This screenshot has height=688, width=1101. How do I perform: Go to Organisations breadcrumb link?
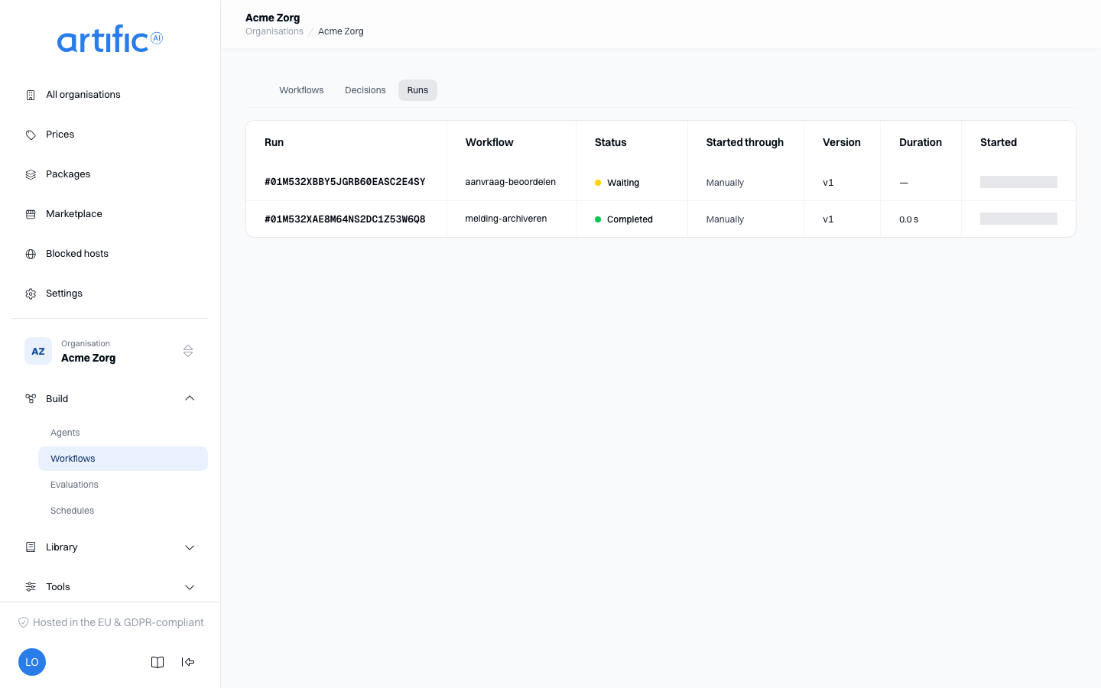pos(274,31)
